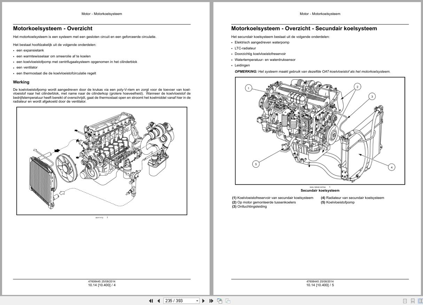Click inside the 235 / 393 page field

pyautogui.click(x=178, y=300)
